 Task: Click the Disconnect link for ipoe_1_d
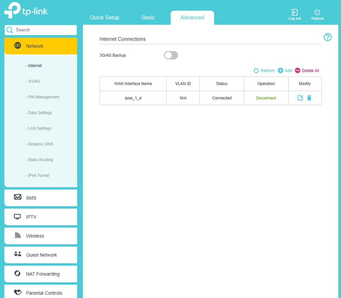tap(266, 98)
